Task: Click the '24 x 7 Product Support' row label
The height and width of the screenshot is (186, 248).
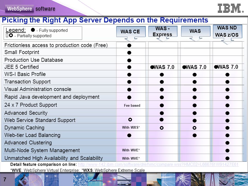Action: (31, 105)
